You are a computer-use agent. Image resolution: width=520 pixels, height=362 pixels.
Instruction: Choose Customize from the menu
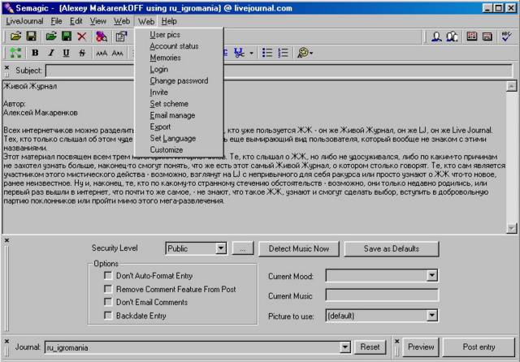pos(179,149)
